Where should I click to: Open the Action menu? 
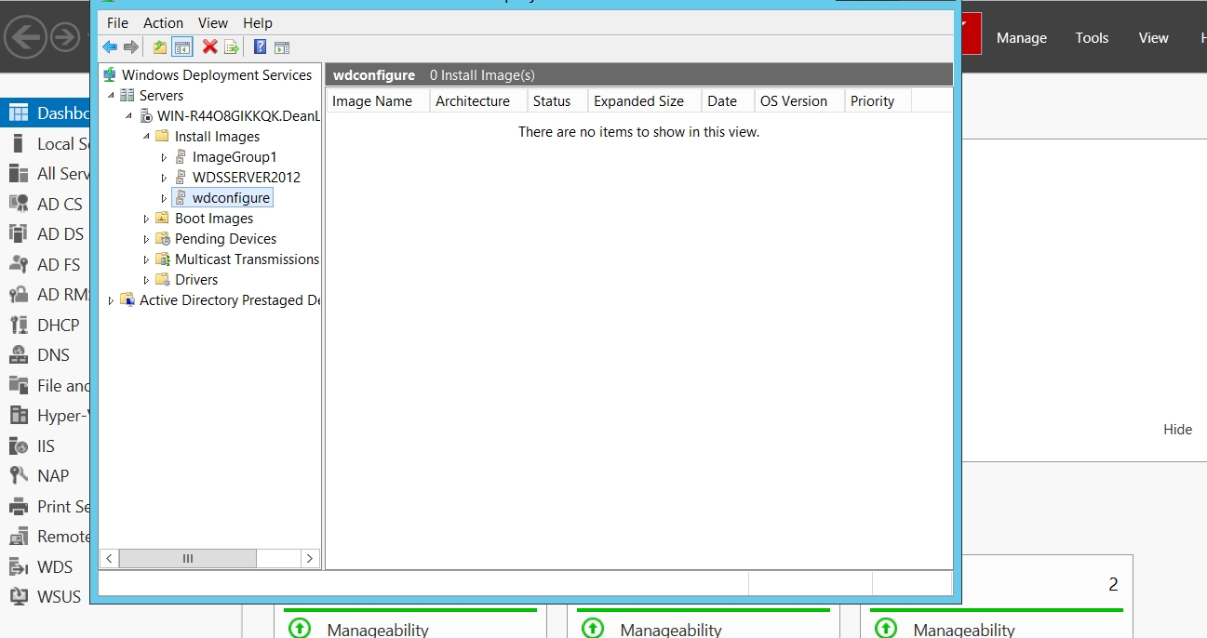(163, 22)
